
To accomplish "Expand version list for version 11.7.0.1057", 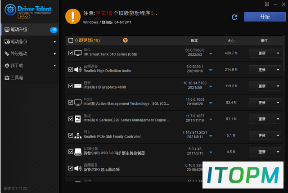I will [x=211, y=120].
